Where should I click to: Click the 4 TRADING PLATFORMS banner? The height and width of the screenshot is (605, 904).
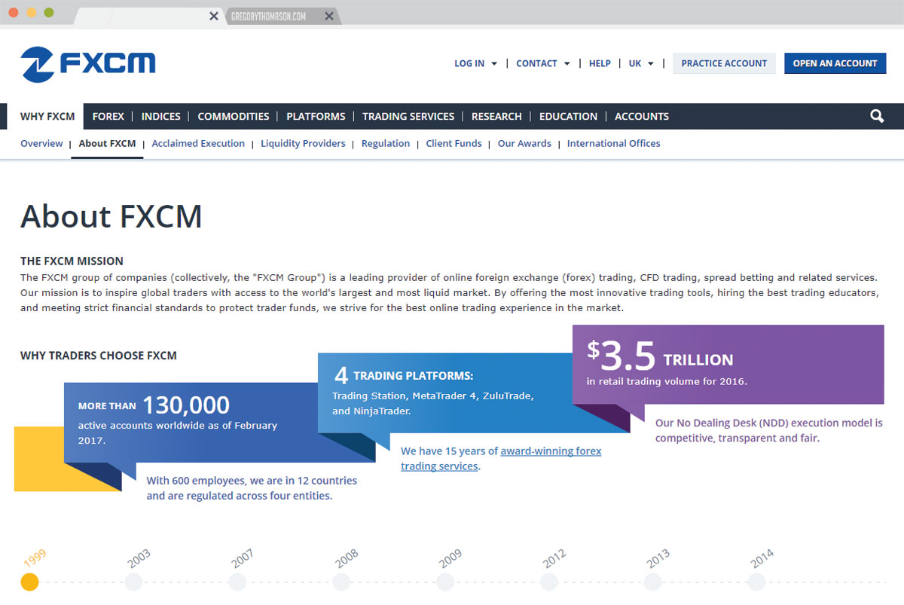tap(445, 393)
